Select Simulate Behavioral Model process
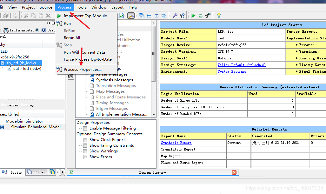 click(36, 127)
